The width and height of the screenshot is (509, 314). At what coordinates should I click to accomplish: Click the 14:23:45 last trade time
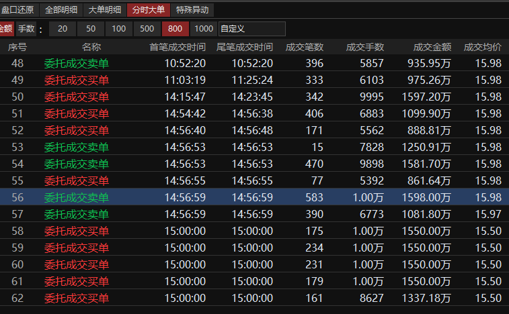point(252,97)
